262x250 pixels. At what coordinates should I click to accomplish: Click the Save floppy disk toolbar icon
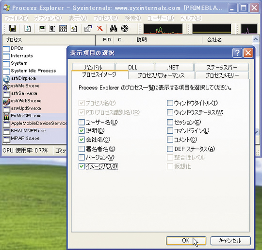point(13,29)
